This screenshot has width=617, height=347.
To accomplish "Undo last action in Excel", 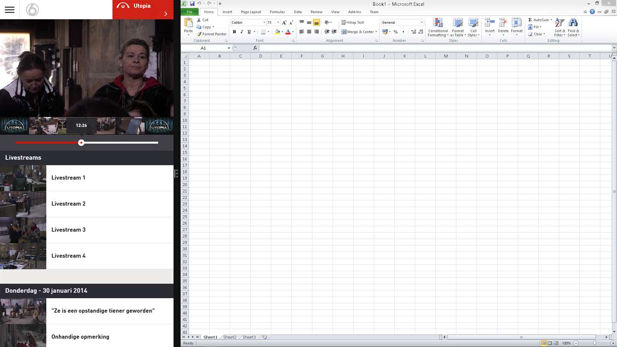I will coord(199,3).
